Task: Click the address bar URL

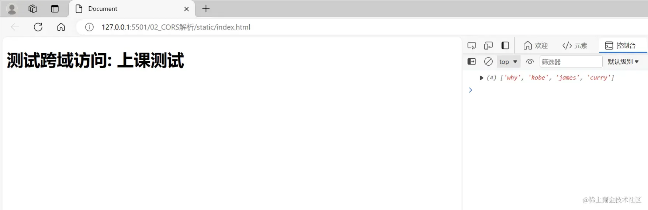Action: (x=176, y=27)
